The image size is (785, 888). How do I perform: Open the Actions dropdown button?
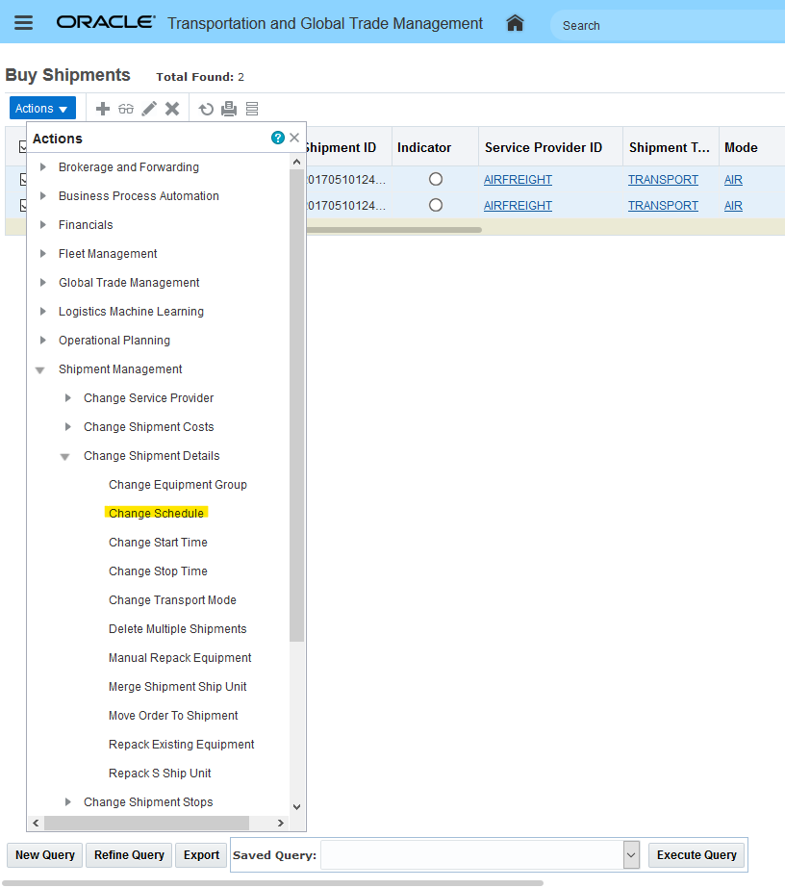coord(42,108)
